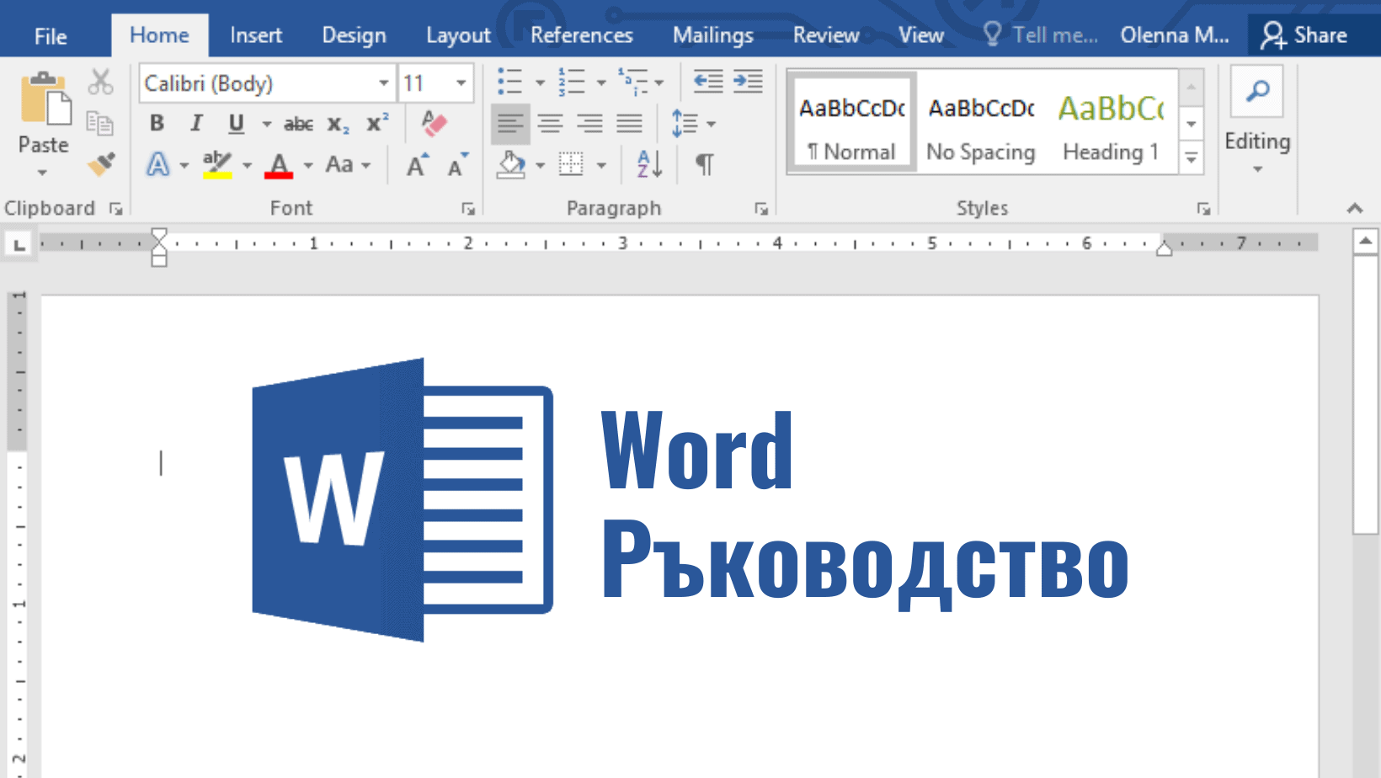
Task: Click the Tell me lightbulb search
Action: [x=992, y=35]
